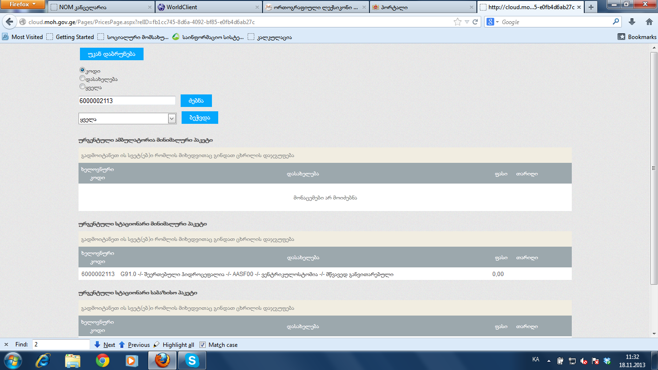Switch to the WorldClient tab

208,7
